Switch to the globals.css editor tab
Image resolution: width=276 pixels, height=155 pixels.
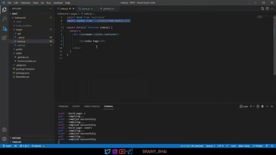pos(109,9)
